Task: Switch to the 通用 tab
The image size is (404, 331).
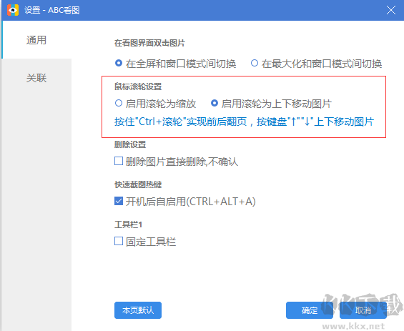Action: 36,40
